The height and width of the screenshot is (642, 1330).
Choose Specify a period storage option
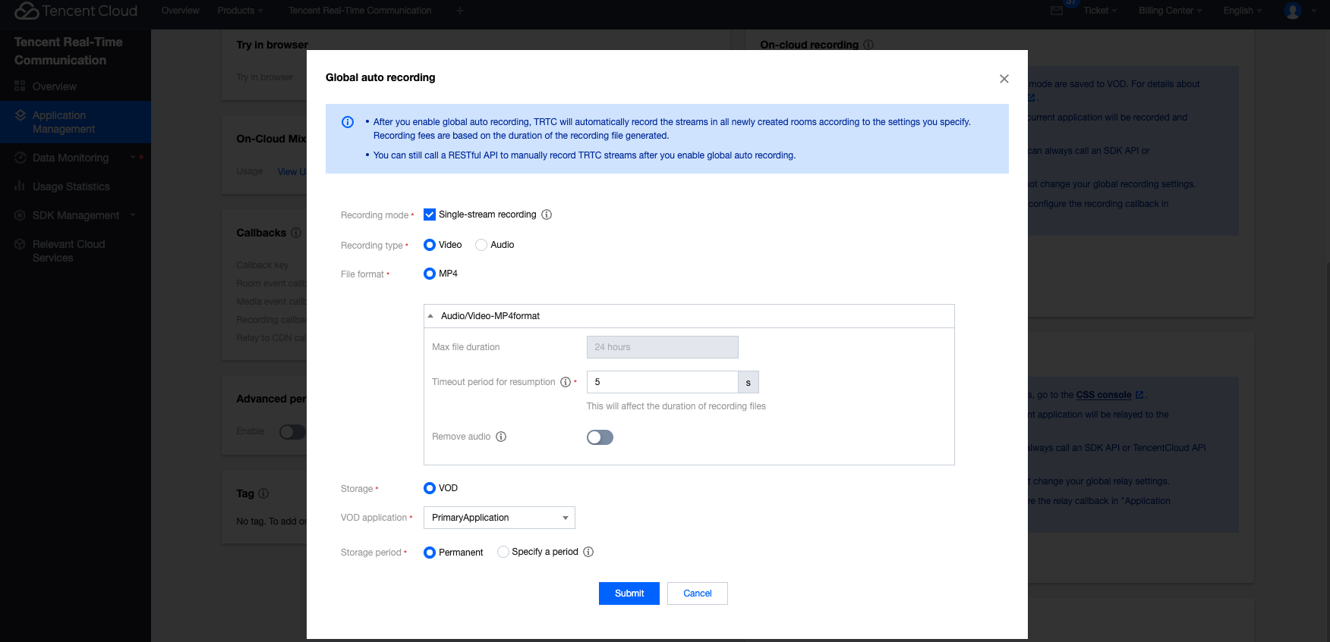coord(503,552)
